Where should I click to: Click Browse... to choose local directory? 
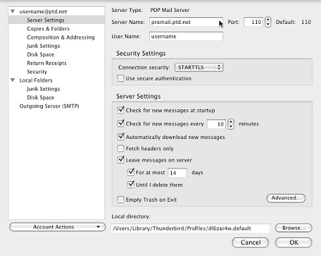(x=293, y=228)
